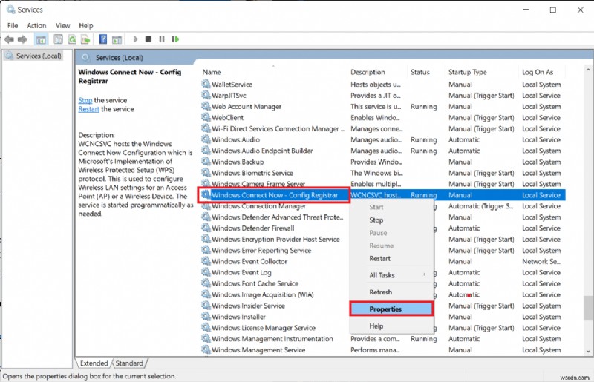Click the Start Service play icon
Viewport: 594px width, 382px height.
(135, 39)
